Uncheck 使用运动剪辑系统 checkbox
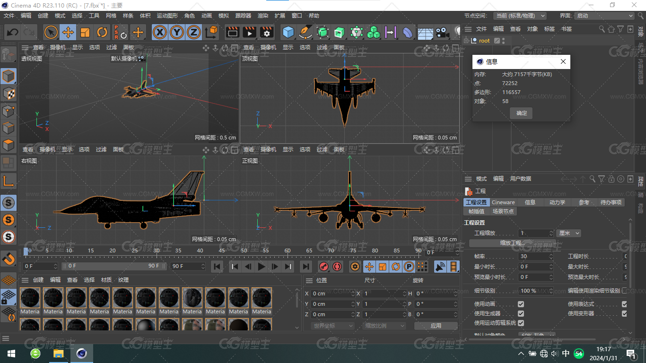Image resolution: width=646 pixels, height=363 pixels. pyautogui.click(x=521, y=323)
